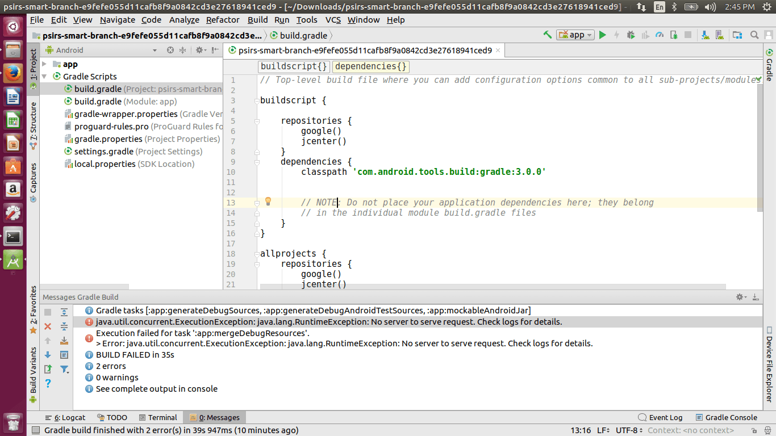Open Project panel gear settings dropdown
This screenshot has height=436, width=776.
(200, 50)
